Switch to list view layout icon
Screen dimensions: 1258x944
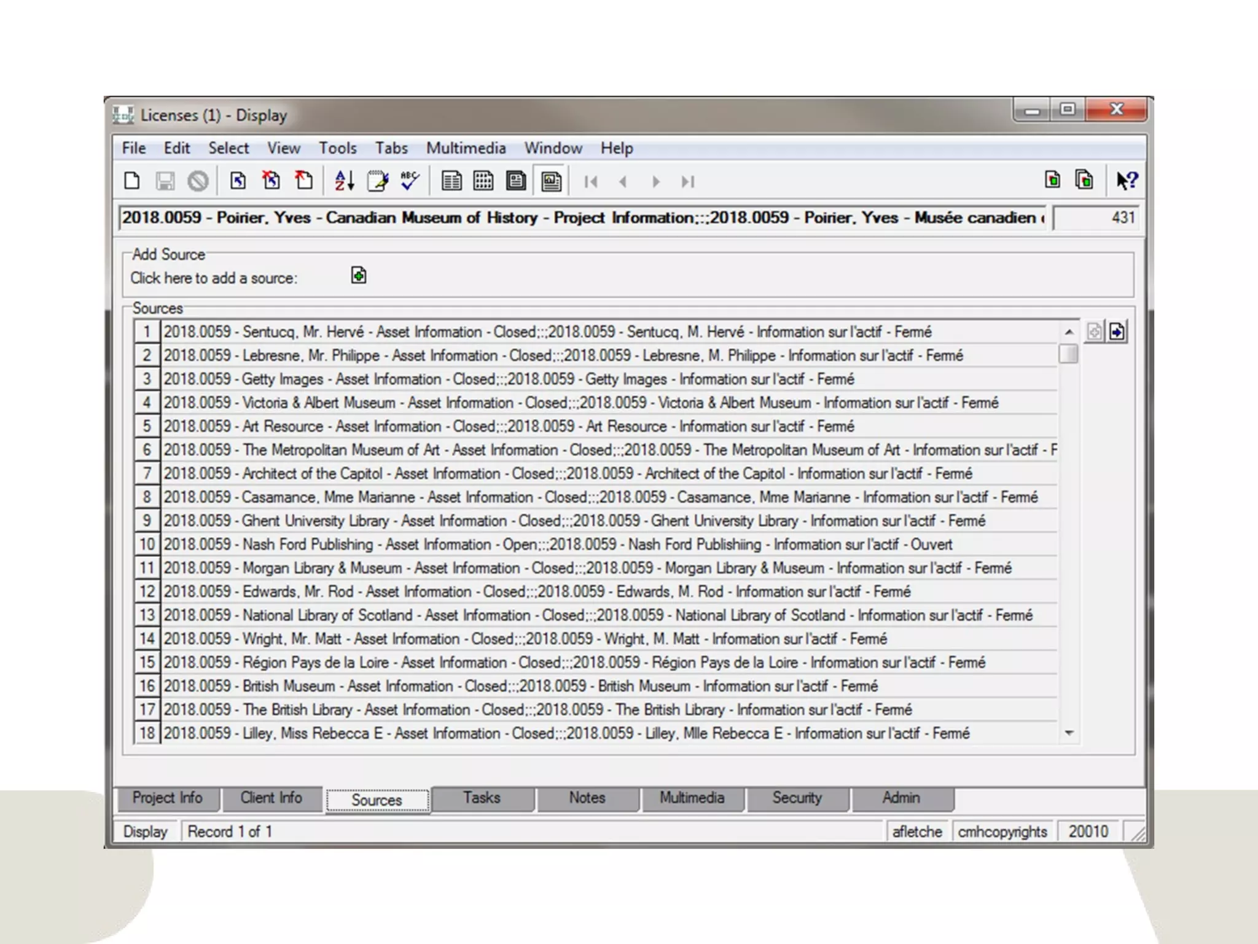click(451, 181)
